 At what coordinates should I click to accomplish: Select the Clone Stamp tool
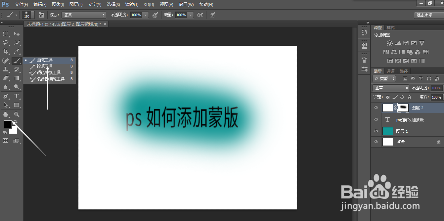[6, 69]
